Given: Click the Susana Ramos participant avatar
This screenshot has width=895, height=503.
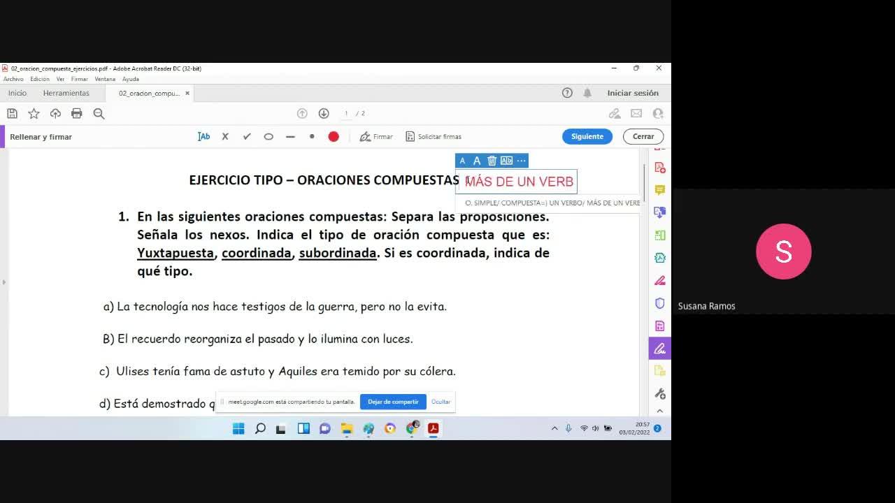Looking at the screenshot, I should (783, 251).
